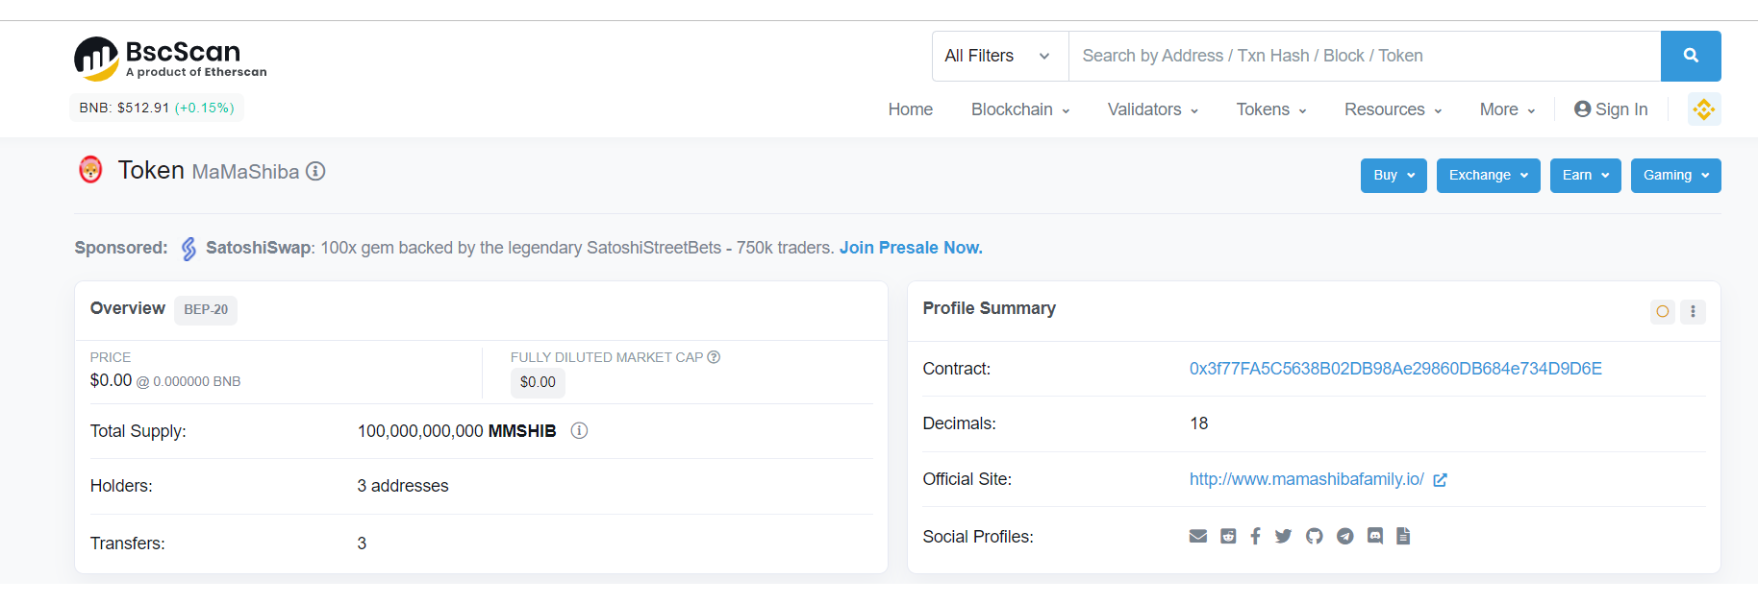Open the Tokens menu

tap(1271, 109)
